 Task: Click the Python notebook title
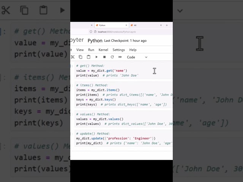pos(95,41)
